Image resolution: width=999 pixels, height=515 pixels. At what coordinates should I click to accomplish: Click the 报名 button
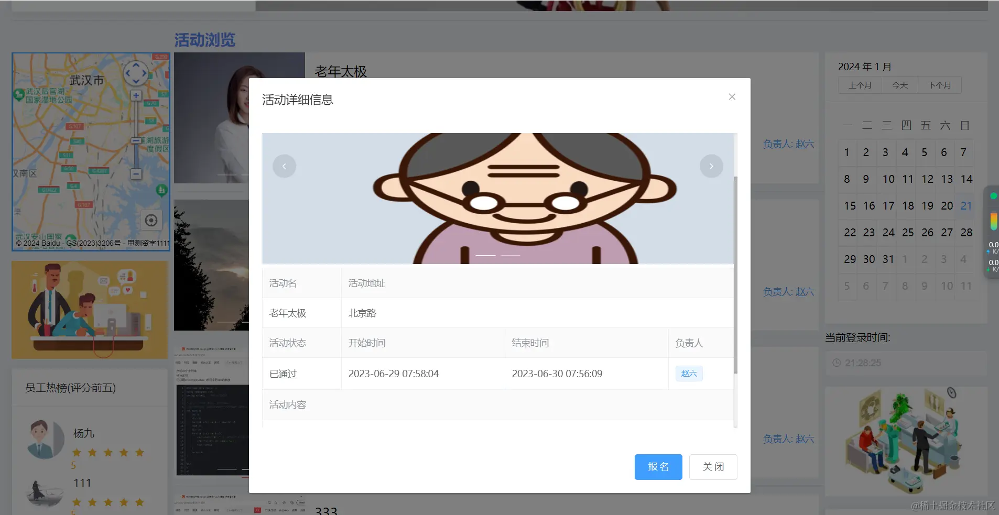658,467
